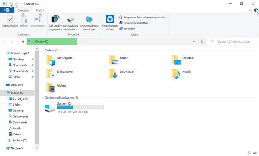The width and height of the screenshot is (259, 156).
Task: Open help via the question mark icon
Action: [256, 10]
